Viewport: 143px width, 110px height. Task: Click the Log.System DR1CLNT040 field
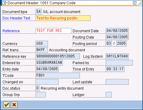(117, 56)
